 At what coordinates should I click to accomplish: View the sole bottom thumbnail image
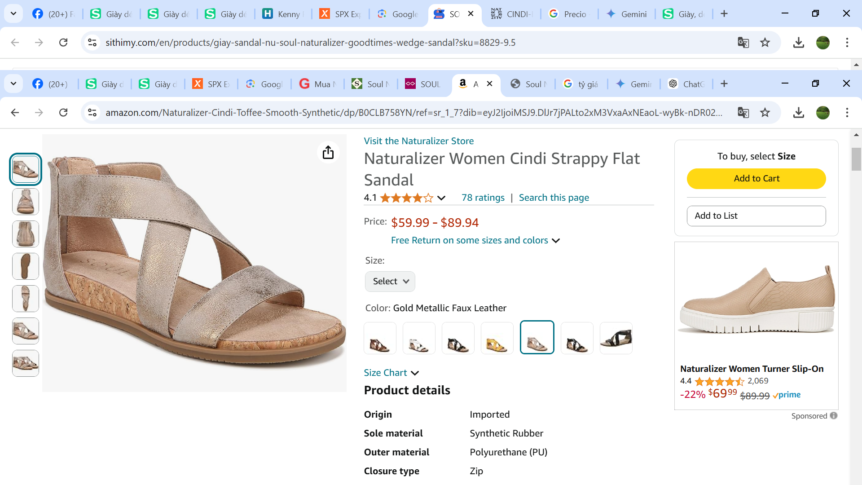click(x=26, y=266)
